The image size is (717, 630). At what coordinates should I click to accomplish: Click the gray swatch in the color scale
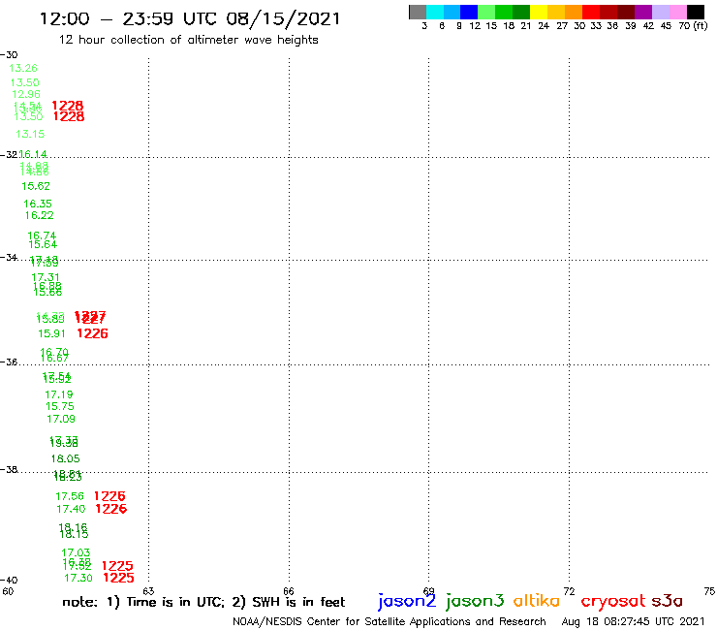coord(418,12)
